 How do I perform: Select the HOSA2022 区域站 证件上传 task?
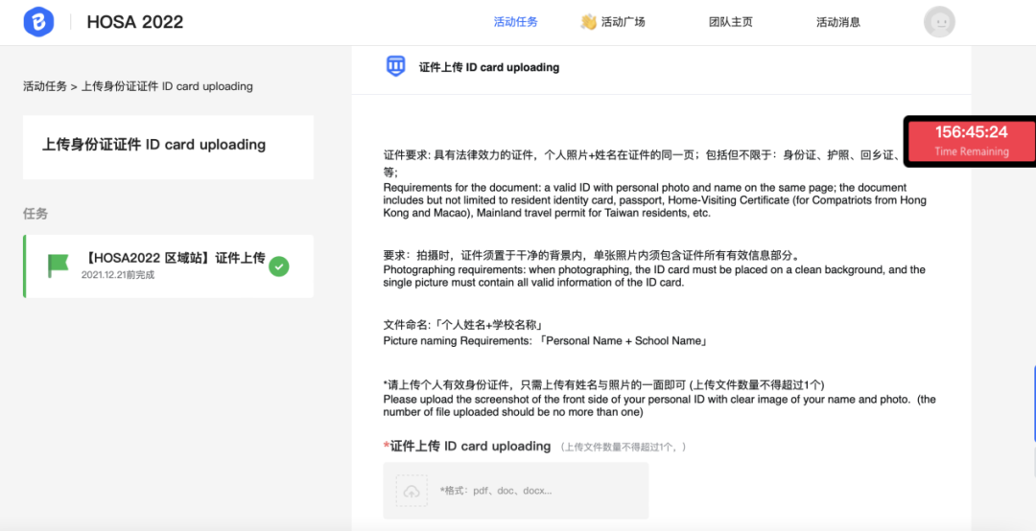click(169, 266)
